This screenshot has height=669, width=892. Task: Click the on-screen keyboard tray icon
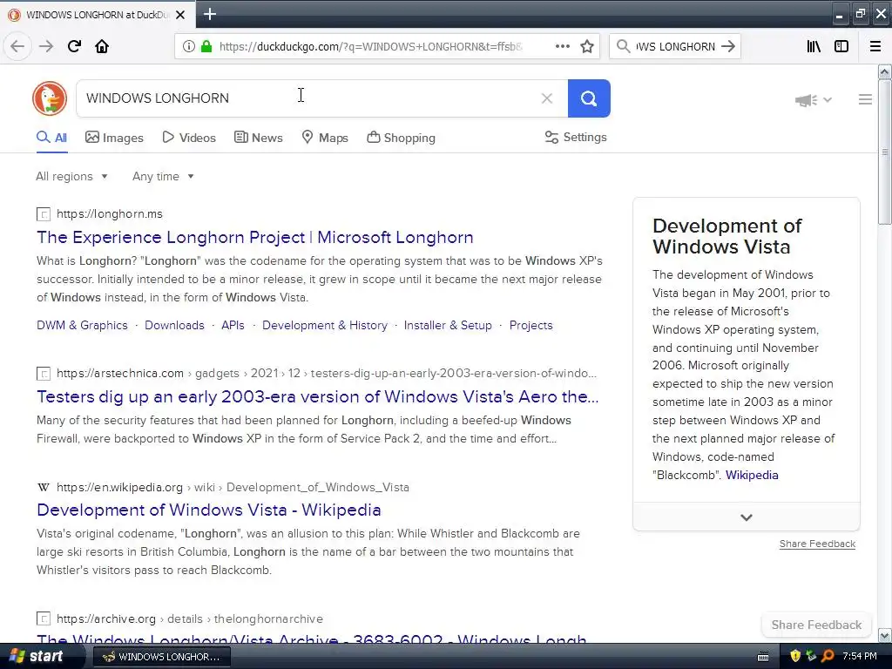[763, 657]
